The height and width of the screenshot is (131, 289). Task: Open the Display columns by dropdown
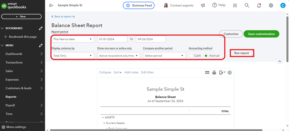point(73,56)
